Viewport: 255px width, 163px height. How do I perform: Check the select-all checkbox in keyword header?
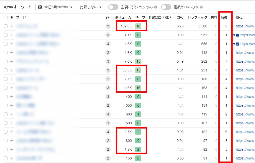(6, 18)
